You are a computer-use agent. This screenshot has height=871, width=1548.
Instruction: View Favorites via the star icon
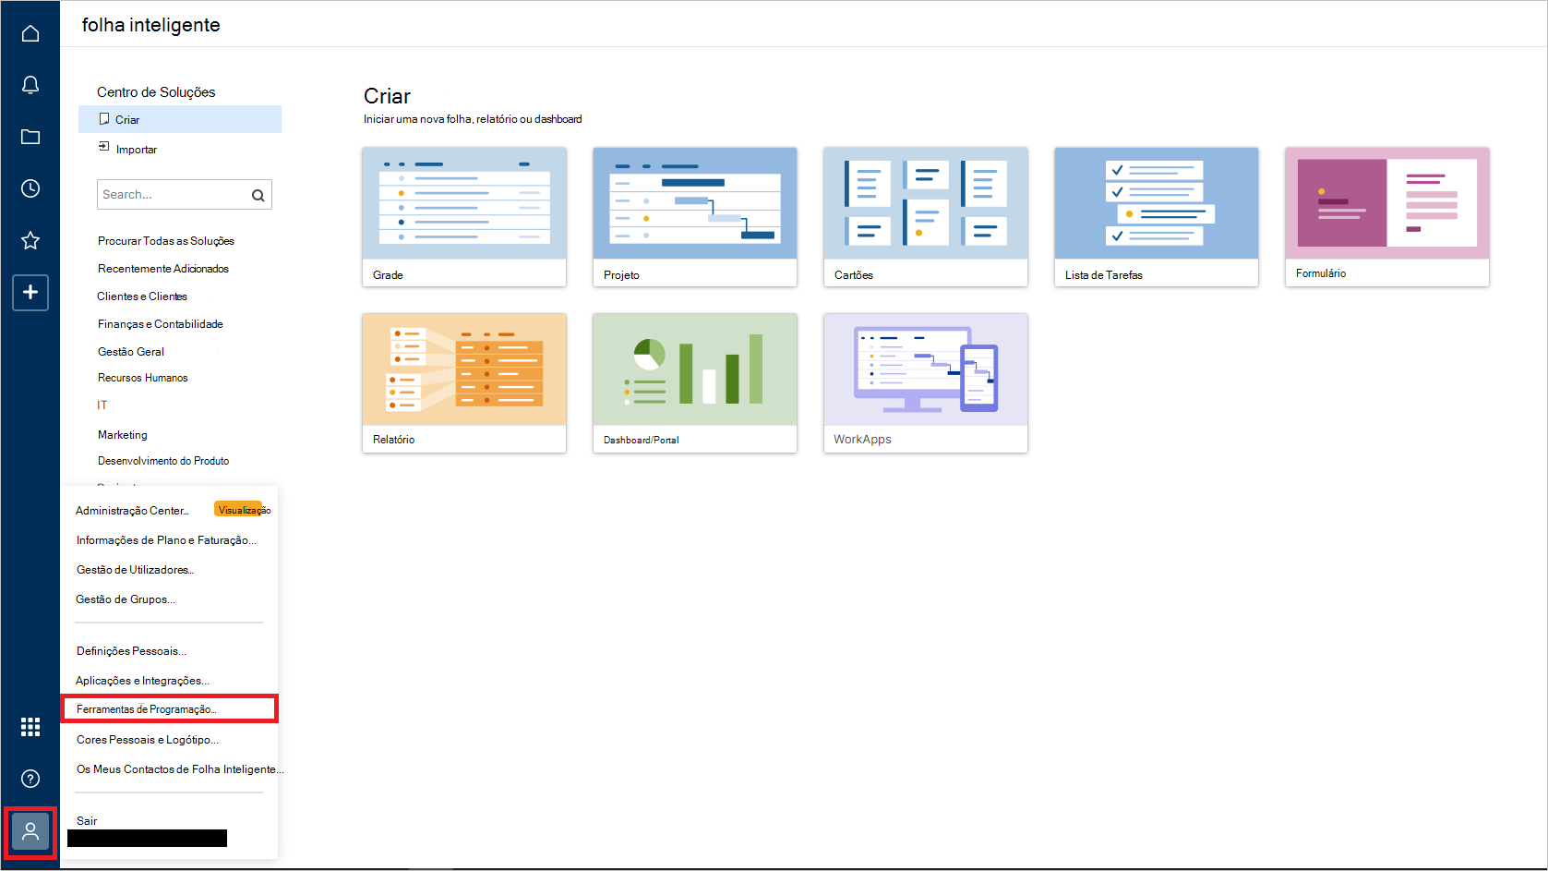pos(30,240)
